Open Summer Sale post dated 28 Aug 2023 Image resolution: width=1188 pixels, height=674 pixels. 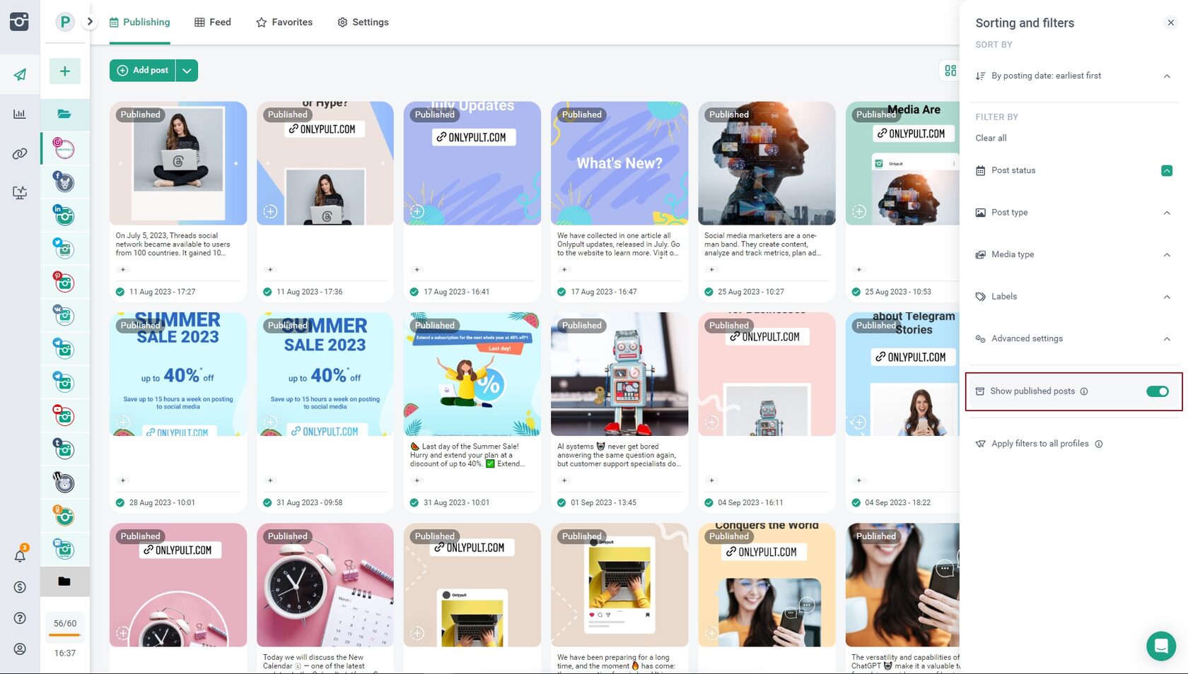(178, 374)
